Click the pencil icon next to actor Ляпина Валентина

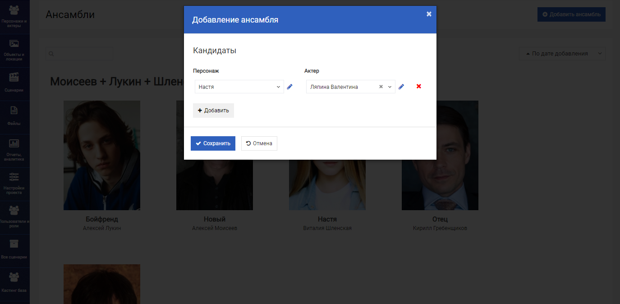pyautogui.click(x=401, y=87)
